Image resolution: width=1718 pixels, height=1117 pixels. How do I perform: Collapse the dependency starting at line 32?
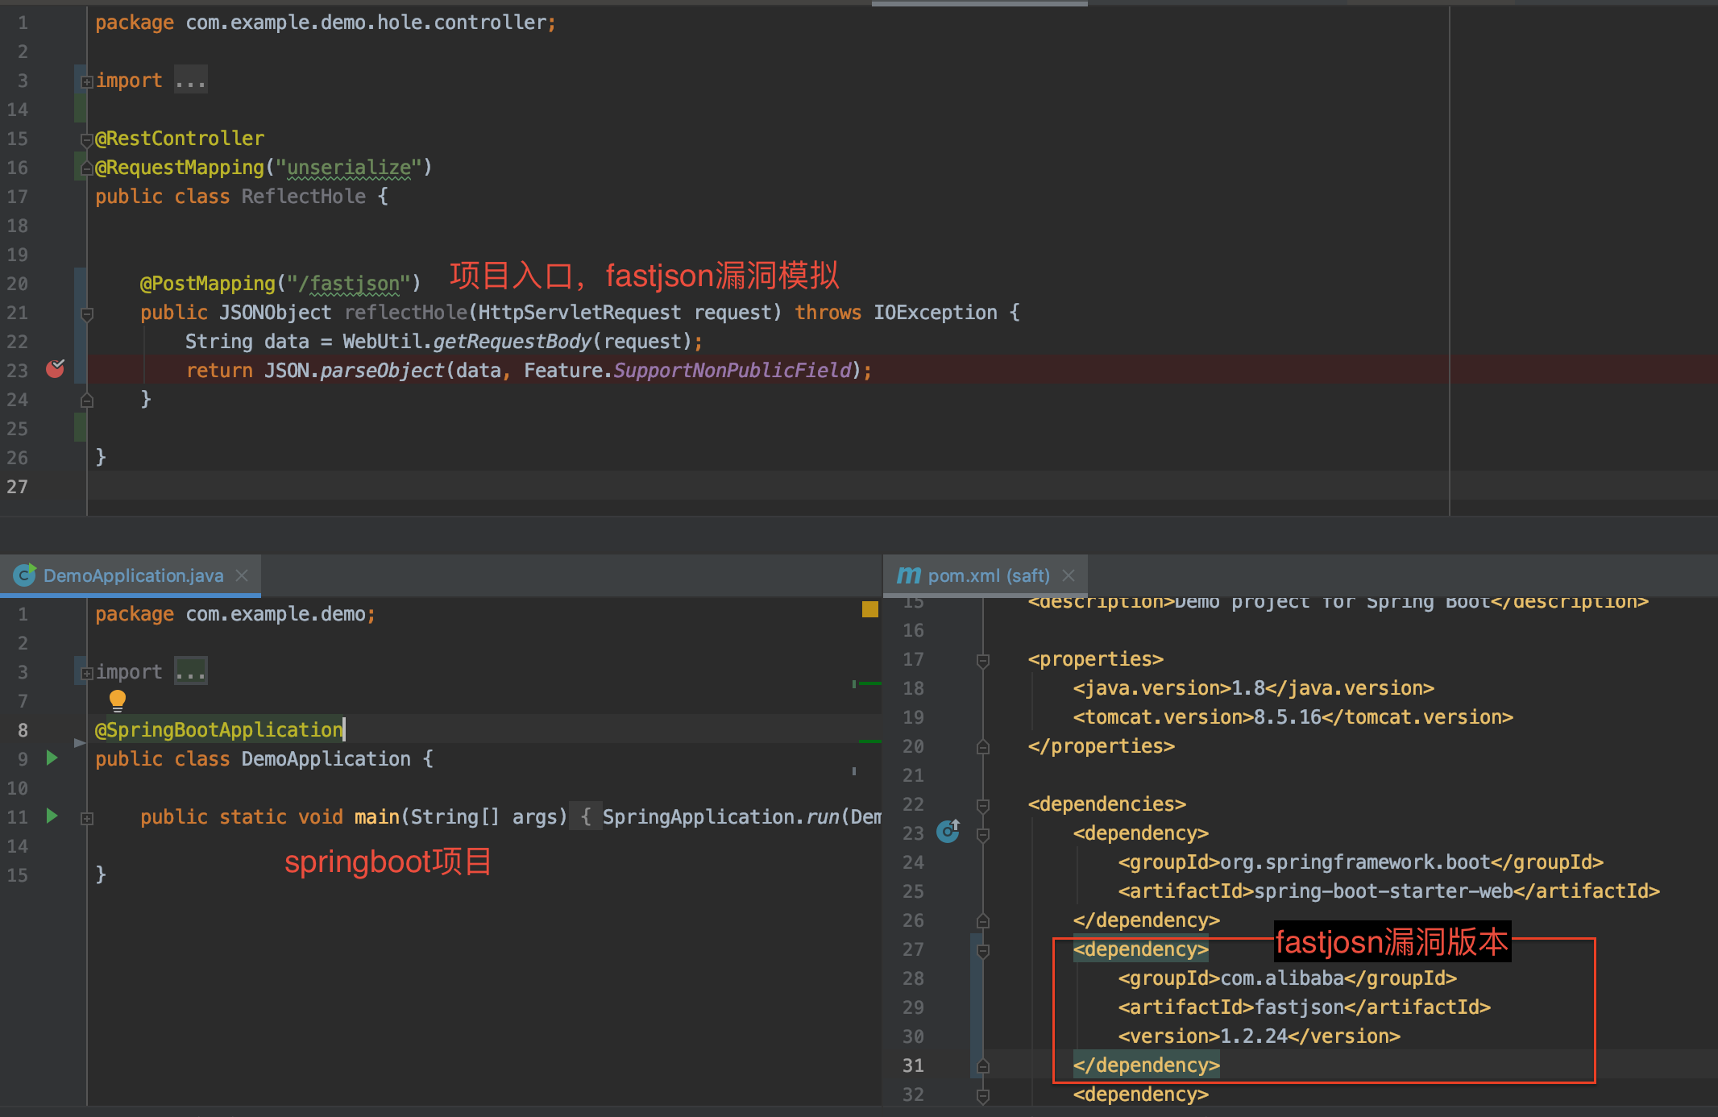983,1096
